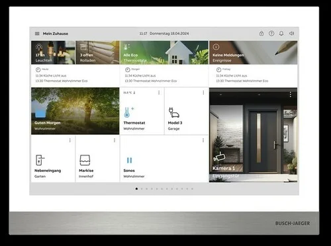
Task: Tap the awning icon for Markise
Action: (x=85, y=160)
